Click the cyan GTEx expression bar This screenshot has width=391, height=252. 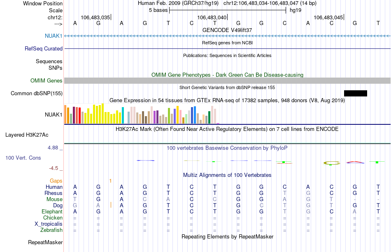123,115
